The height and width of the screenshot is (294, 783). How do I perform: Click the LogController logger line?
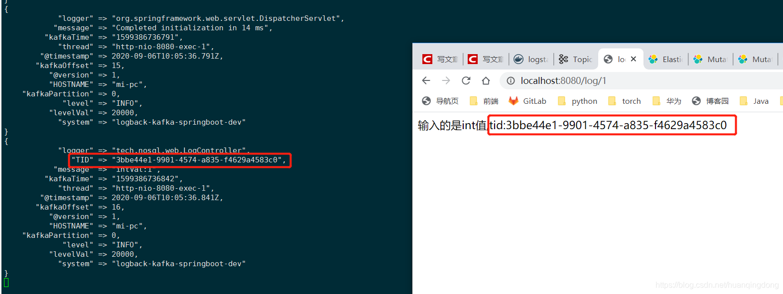(154, 150)
